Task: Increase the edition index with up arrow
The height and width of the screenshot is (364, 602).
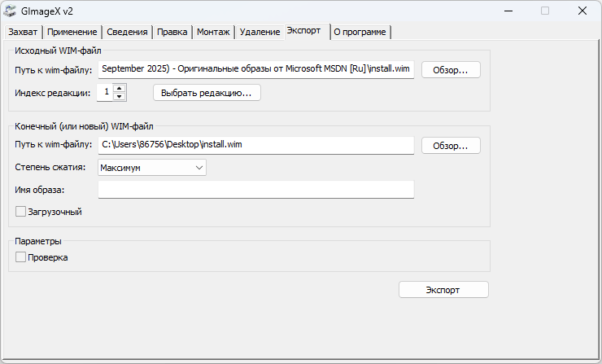Action: pyautogui.click(x=120, y=89)
